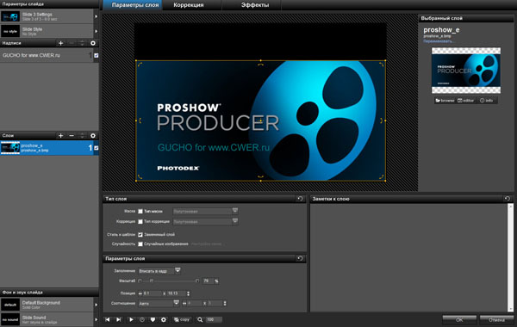The height and width of the screenshot is (327, 517).
Task: Uncheck the Заменяемый слой checkbox
Action: (140, 234)
